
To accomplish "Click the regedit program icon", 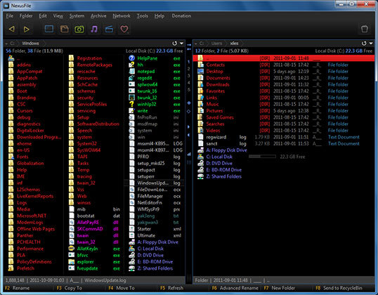I will click(x=131, y=78).
